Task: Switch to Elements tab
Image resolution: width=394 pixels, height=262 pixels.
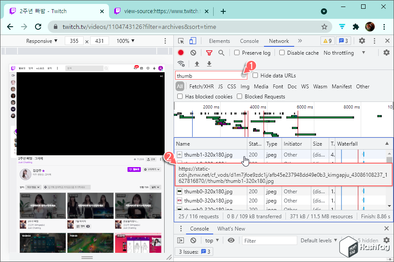Action: point(219,41)
